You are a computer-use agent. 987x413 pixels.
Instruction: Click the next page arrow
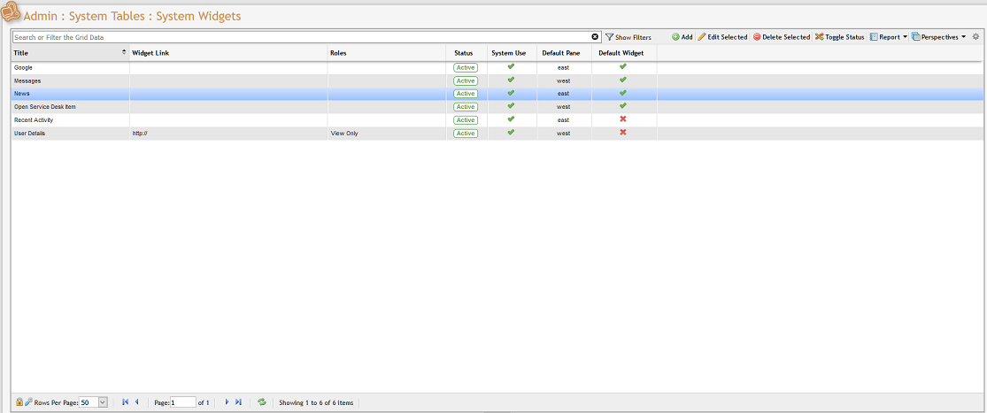pos(227,402)
